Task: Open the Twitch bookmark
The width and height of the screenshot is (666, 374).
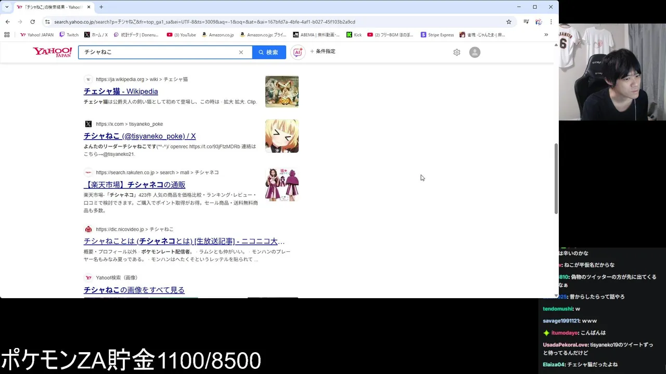Action: pos(69,35)
